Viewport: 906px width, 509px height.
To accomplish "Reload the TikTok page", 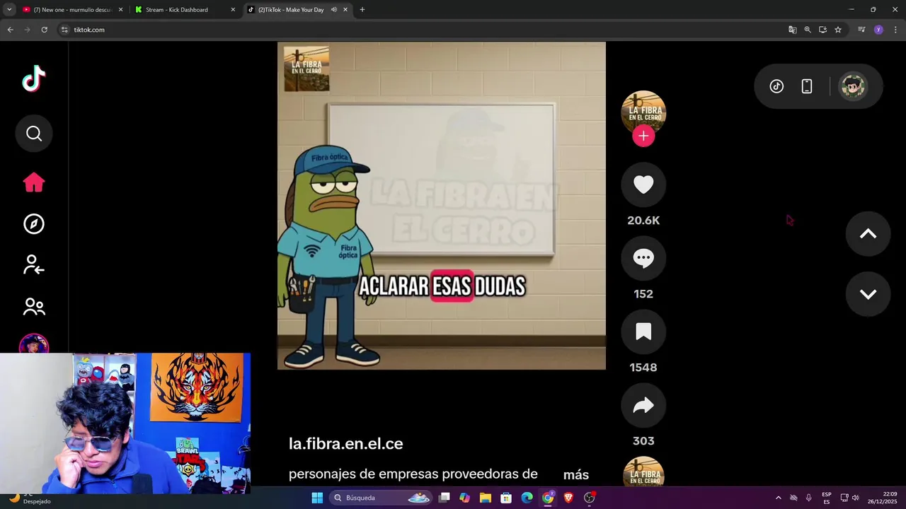I will click(44, 30).
